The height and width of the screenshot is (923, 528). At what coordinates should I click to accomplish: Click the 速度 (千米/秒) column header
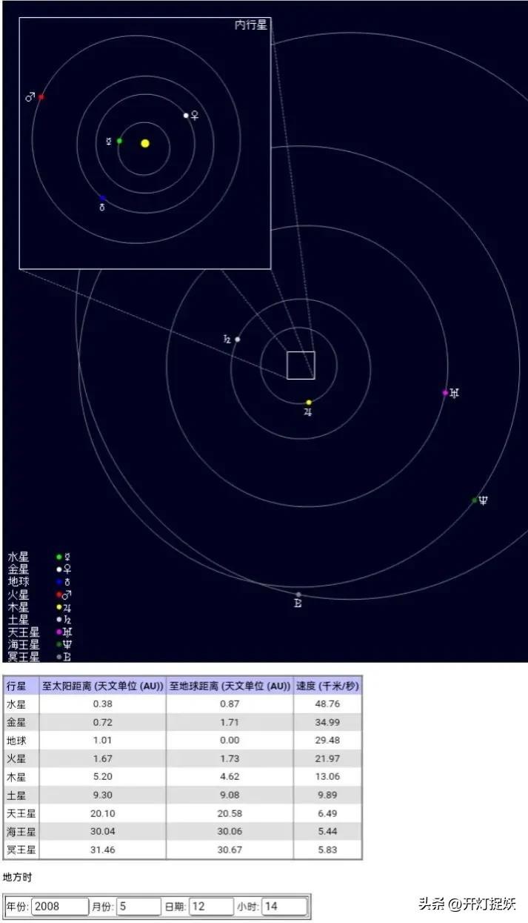tap(327, 686)
